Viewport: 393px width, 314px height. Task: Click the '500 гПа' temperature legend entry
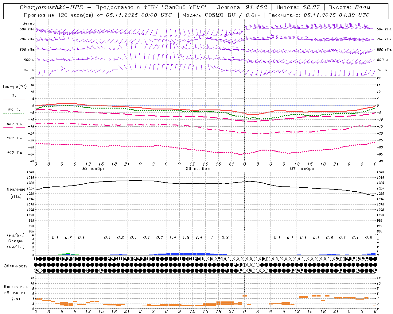[14, 152]
